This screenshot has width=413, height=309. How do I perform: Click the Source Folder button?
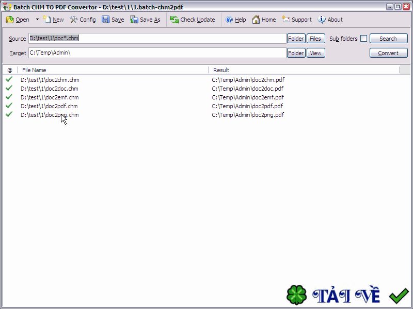pyautogui.click(x=296, y=39)
